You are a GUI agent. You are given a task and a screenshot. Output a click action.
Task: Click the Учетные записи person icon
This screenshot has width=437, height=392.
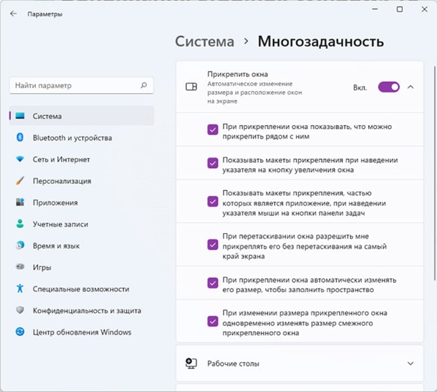click(x=20, y=224)
